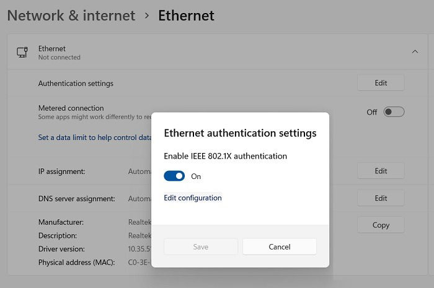Click the Save button in dialog
The width and height of the screenshot is (434, 288).
[201, 247]
